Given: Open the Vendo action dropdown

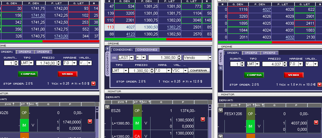Looking at the screenshot, I should [209, 58].
